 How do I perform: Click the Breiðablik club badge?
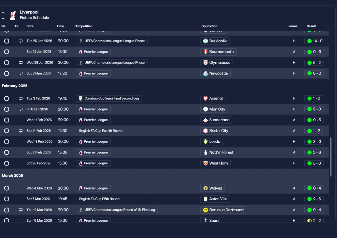point(206,41)
